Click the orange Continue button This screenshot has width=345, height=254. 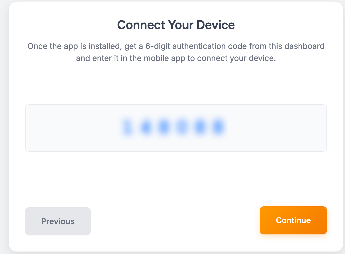[293, 220]
